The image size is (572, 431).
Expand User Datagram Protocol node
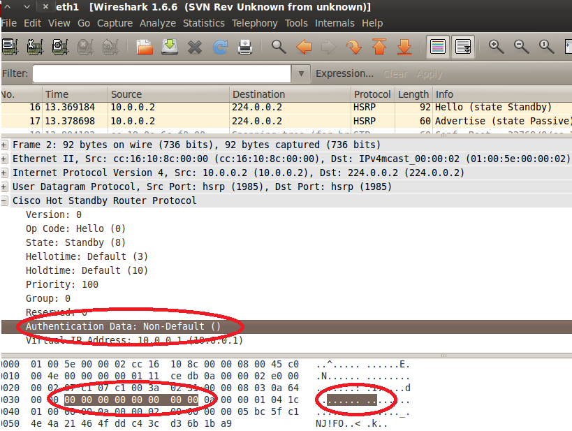click(x=4, y=187)
